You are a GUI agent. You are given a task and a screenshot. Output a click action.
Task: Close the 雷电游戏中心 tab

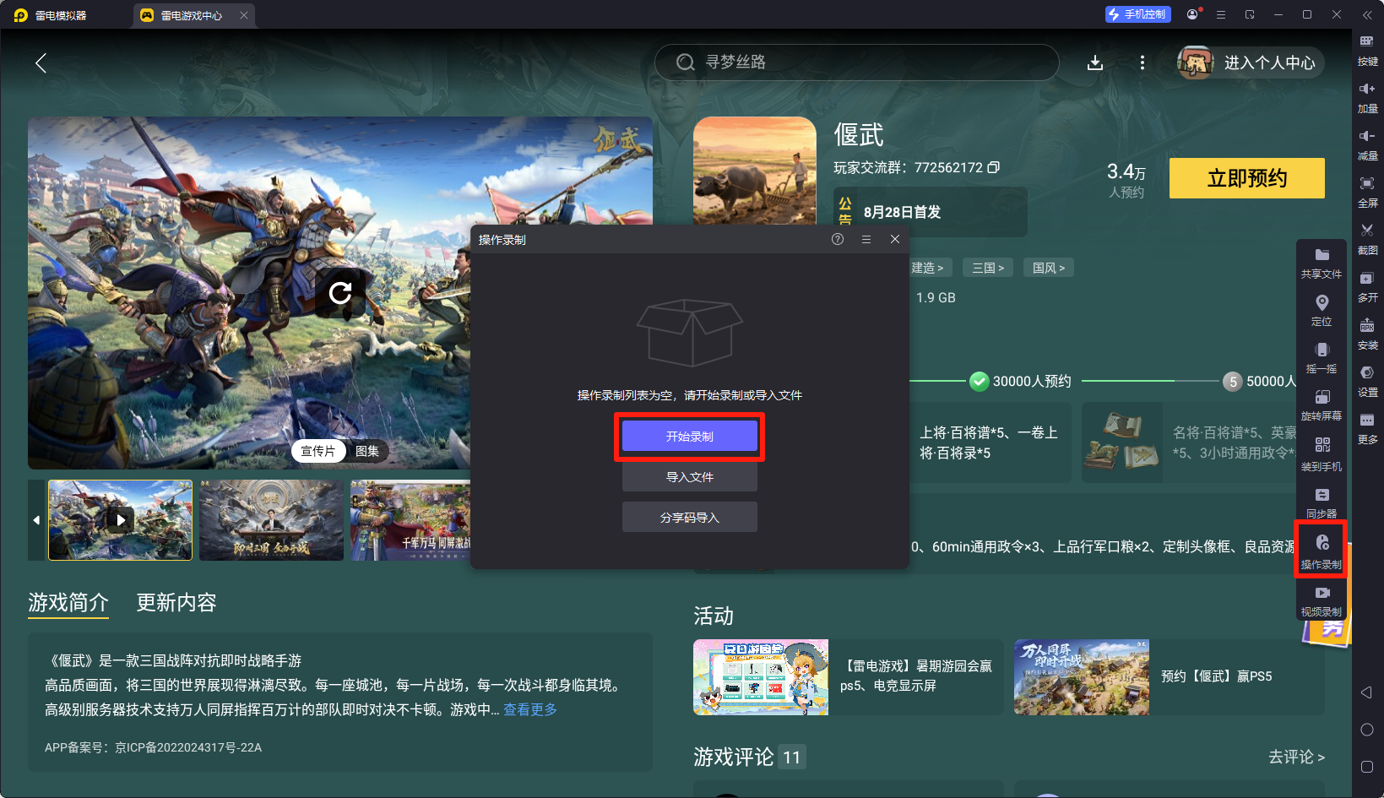point(244,15)
